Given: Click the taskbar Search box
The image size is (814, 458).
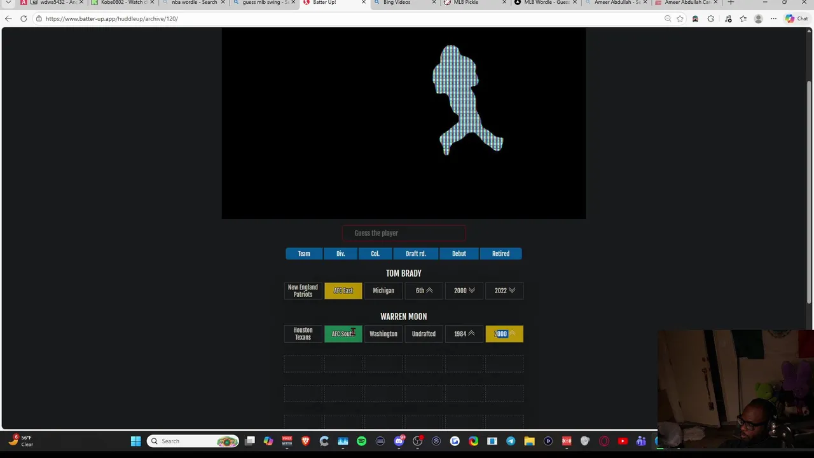Looking at the screenshot, I should coord(193,441).
